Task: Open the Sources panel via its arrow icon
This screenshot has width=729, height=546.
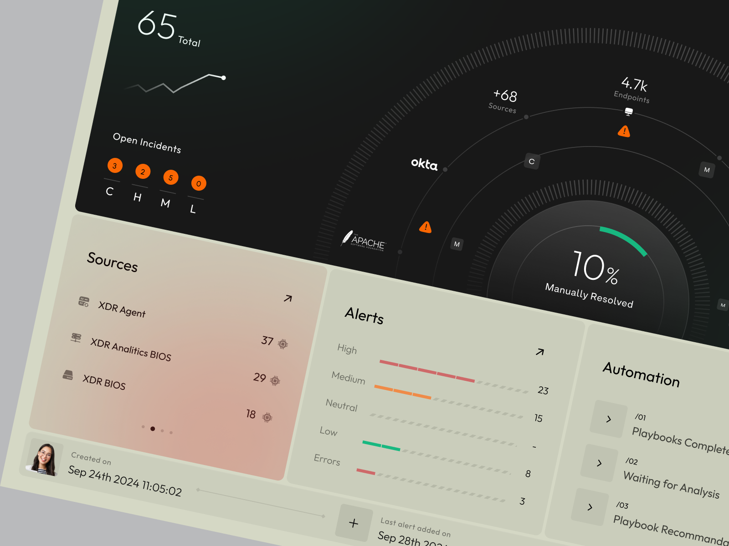Action: click(288, 299)
